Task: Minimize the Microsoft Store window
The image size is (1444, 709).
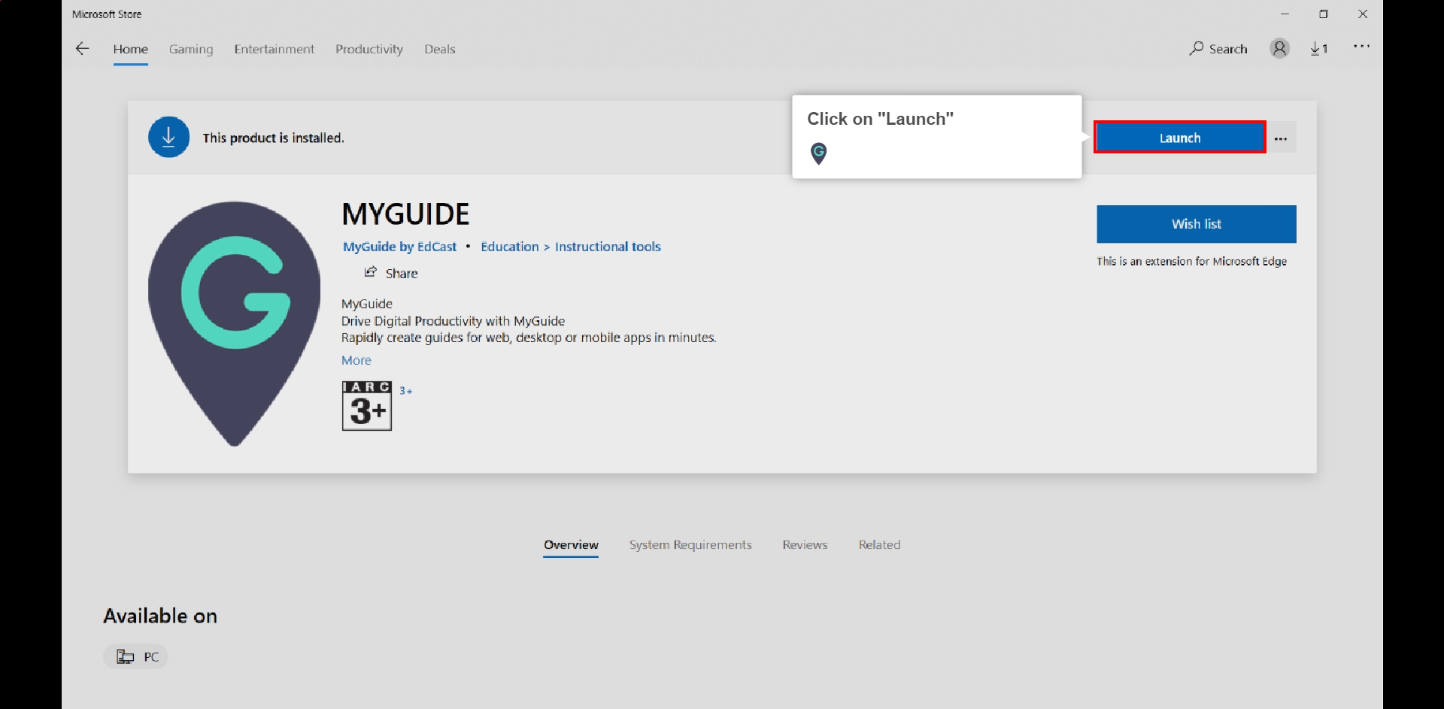Action: pyautogui.click(x=1285, y=14)
